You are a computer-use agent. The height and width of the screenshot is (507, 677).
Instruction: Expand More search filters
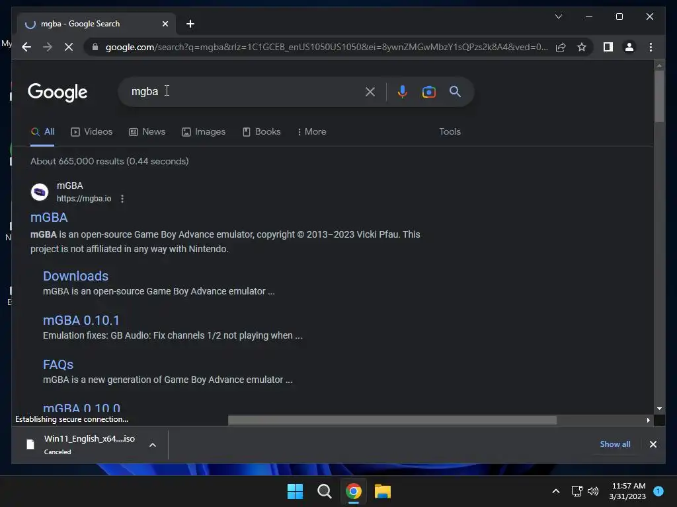coord(312,131)
